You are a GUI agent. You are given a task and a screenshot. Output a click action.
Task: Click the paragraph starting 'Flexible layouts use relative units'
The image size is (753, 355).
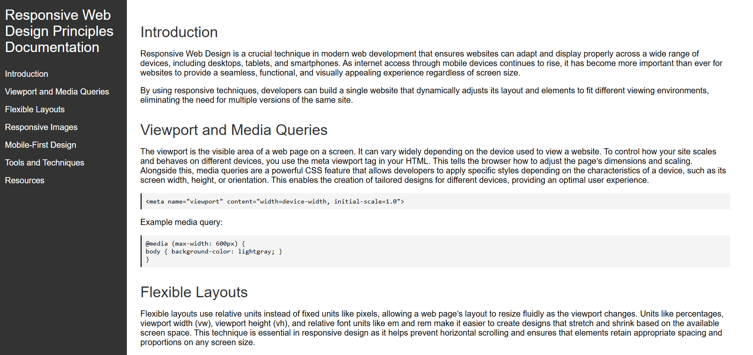[x=431, y=328]
